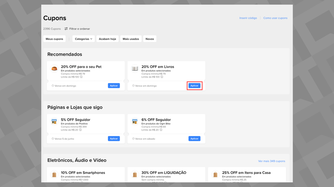Open info icon on 6% OFF Seguidor limit

[x=161, y=130]
